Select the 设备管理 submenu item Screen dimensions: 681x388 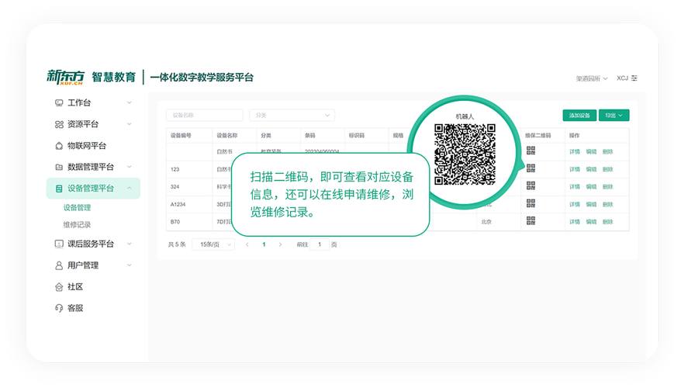click(x=77, y=208)
